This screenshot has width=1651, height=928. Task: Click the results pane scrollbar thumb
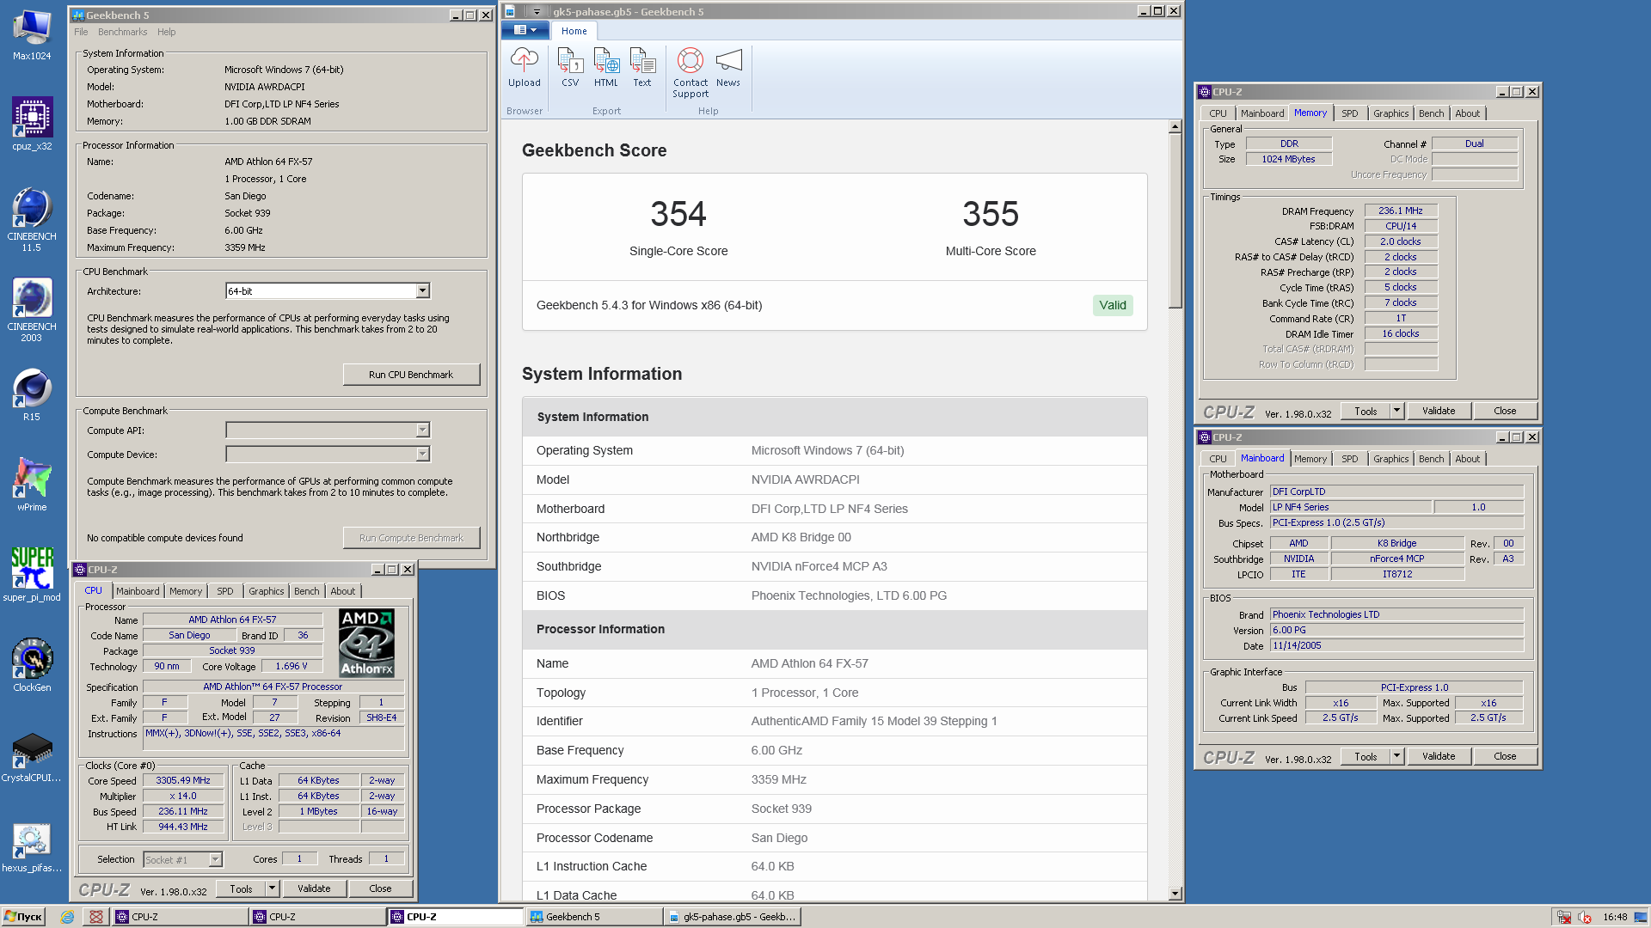1175,221
